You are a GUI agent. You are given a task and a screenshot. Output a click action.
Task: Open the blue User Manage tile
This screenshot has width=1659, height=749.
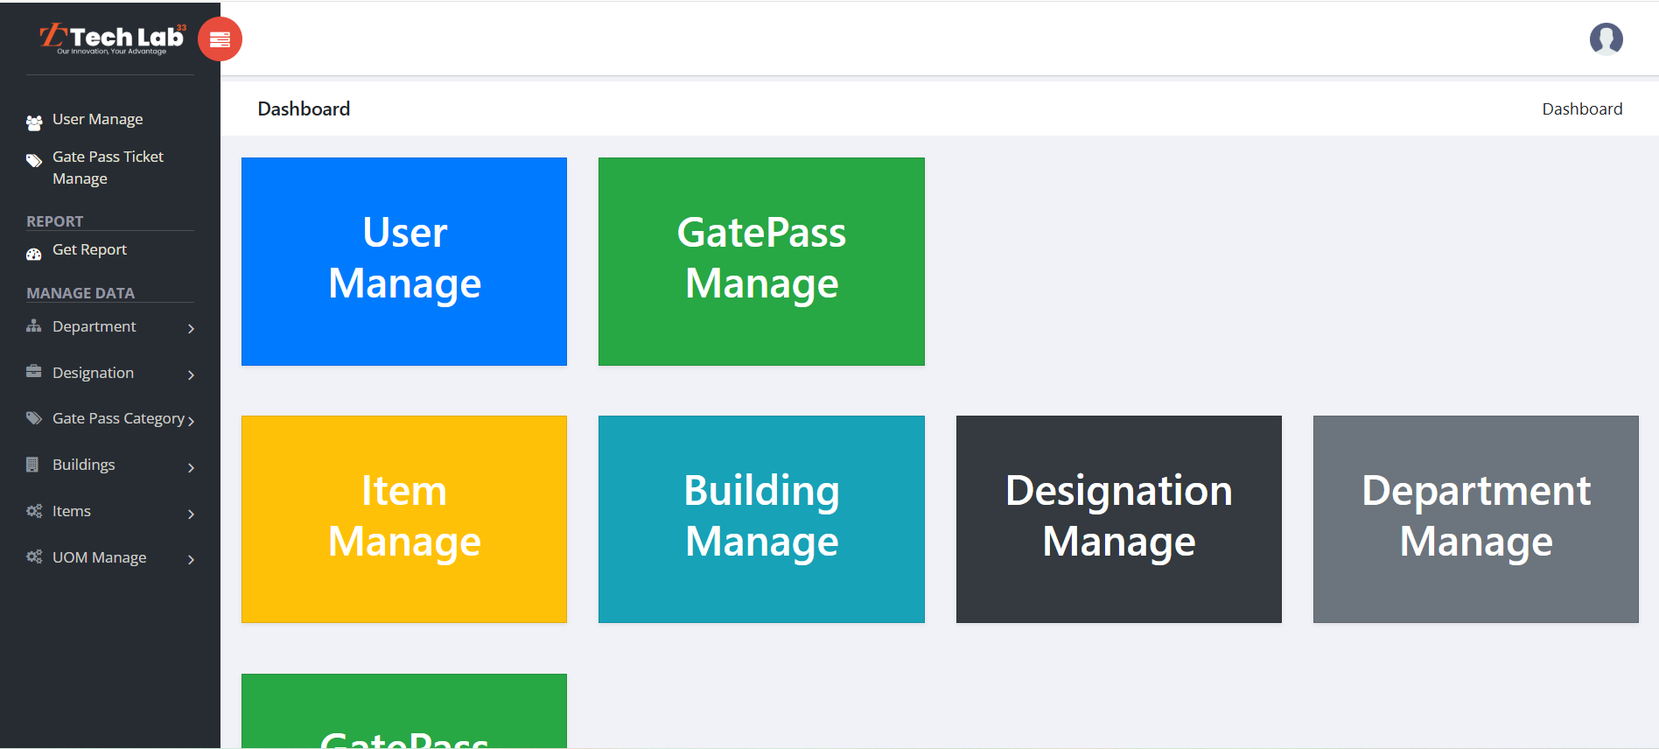404,261
